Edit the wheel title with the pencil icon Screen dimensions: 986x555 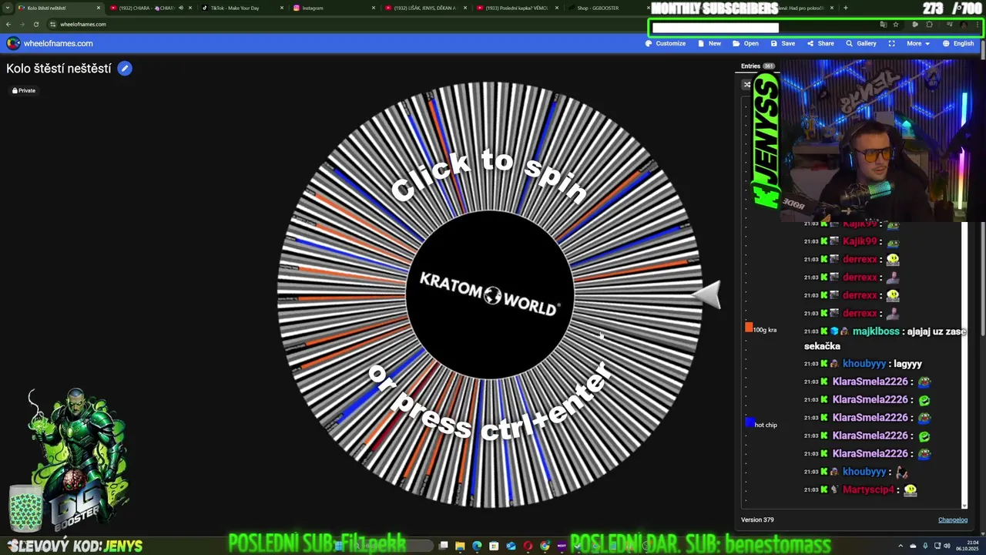pos(125,69)
